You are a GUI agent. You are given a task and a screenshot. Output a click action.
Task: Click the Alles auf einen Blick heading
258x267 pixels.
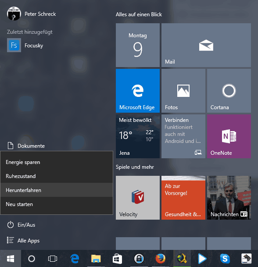[x=139, y=14]
